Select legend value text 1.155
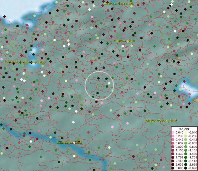 (179, 150)
